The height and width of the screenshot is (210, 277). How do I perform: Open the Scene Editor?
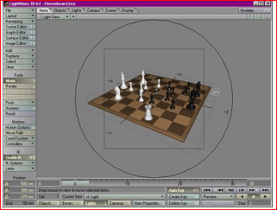click(19, 27)
